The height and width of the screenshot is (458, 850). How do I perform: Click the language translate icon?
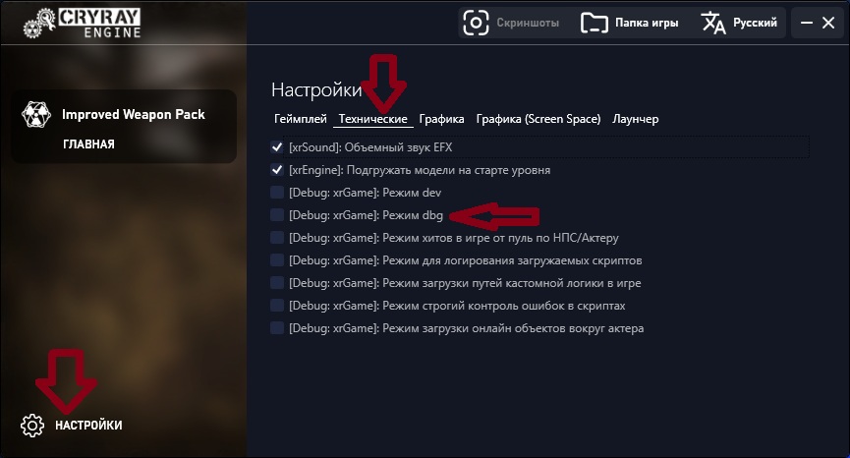point(712,23)
